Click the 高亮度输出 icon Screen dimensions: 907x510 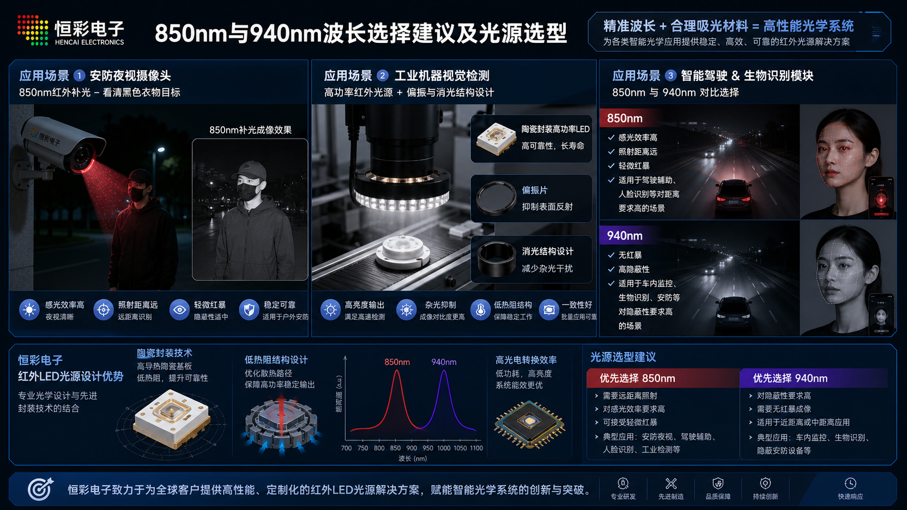[x=330, y=310]
